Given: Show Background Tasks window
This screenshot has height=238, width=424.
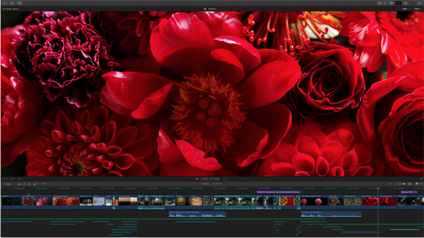Looking at the screenshot, I should (x=19, y=3).
